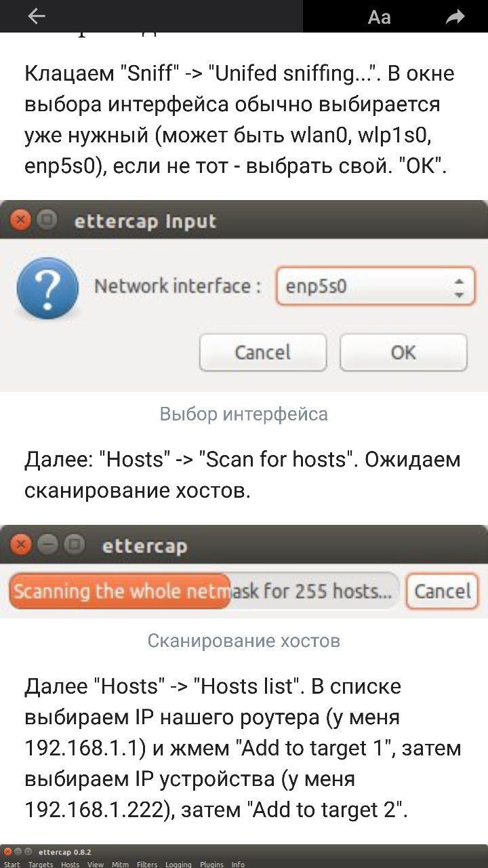Open the Plugins menu
The image size is (488, 868).
211,864
